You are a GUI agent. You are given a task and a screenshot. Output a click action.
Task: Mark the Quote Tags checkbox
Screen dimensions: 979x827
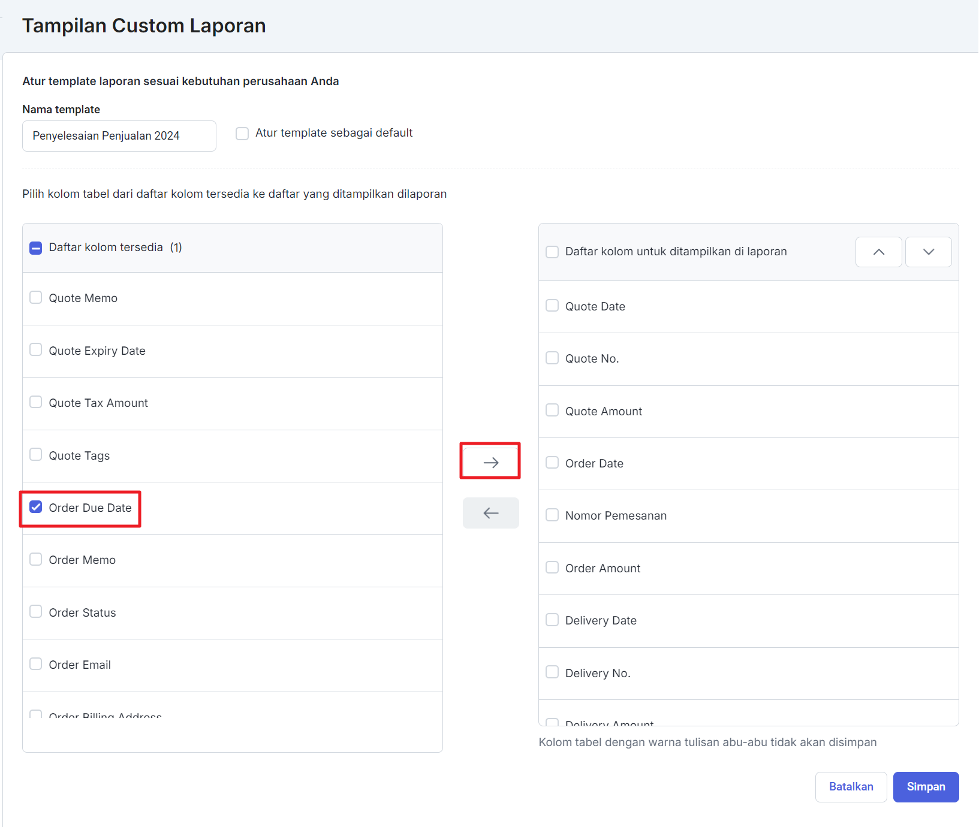36,455
